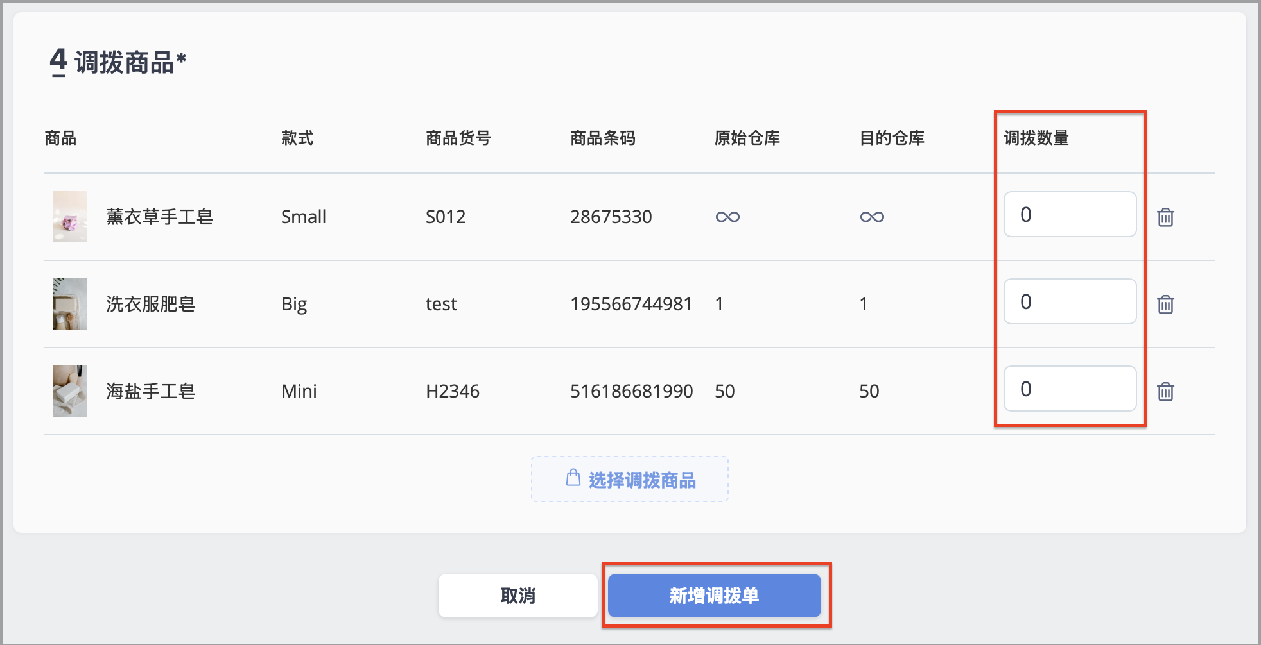Image resolution: width=1261 pixels, height=645 pixels.
Task: Click the 4 调拨商品 section heading
Action: pos(119,62)
